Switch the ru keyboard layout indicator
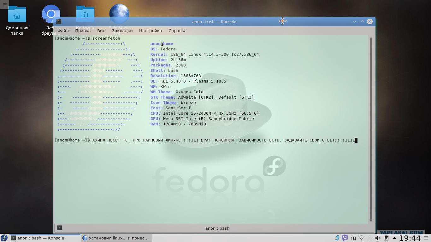Viewport: 431px width, 242px height. click(353, 238)
